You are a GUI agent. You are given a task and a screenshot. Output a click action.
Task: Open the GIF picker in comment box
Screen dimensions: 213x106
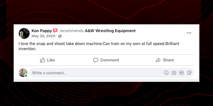pyautogui.click(x=182, y=73)
